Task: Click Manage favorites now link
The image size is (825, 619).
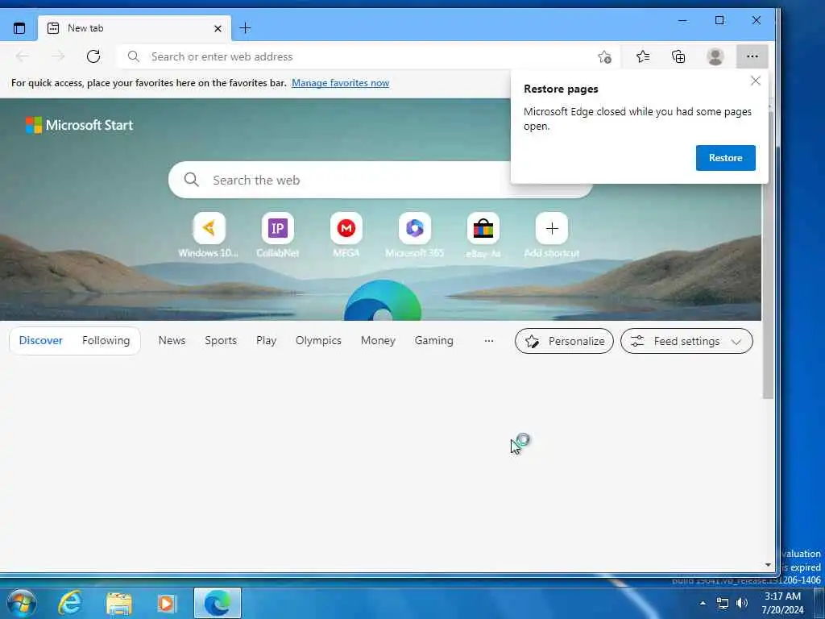Action: (341, 83)
